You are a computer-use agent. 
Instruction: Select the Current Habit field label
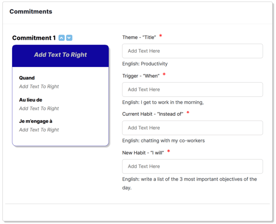point(152,114)
